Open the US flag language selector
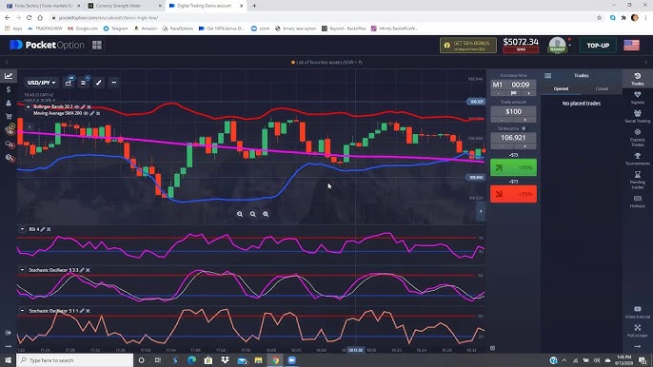The height and width of the screenshot is (367, 653). (x=631, y=45)
